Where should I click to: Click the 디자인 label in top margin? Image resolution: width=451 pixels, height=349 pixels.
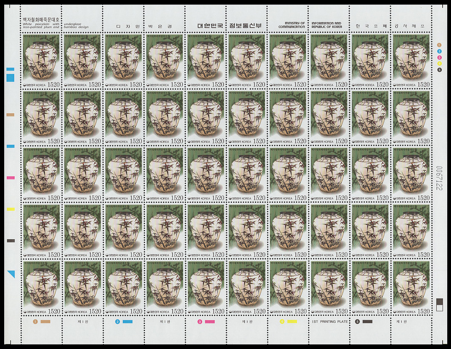(x=128, y=26)
